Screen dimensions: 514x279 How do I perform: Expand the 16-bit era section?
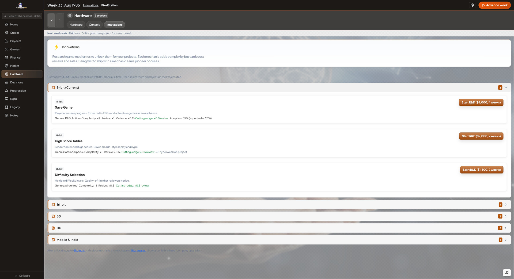point(505,205)
